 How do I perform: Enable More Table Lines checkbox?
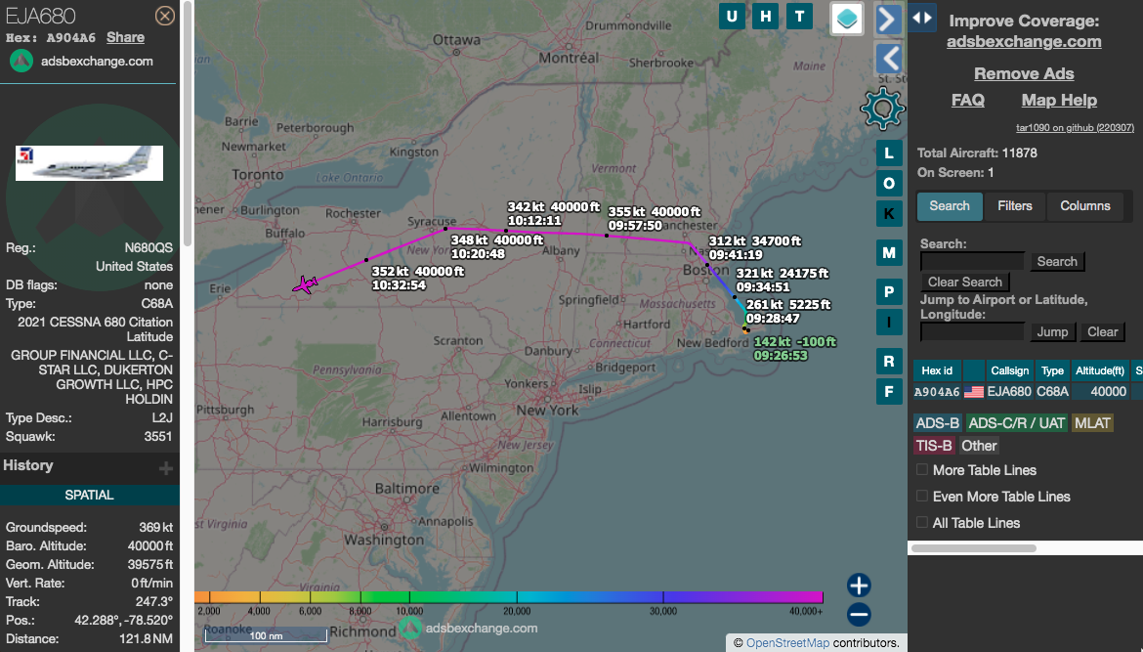[922, 469]
